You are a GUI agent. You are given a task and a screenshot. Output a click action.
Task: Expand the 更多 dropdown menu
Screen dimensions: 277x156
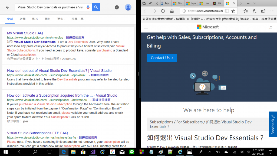[x=61, y=19]
